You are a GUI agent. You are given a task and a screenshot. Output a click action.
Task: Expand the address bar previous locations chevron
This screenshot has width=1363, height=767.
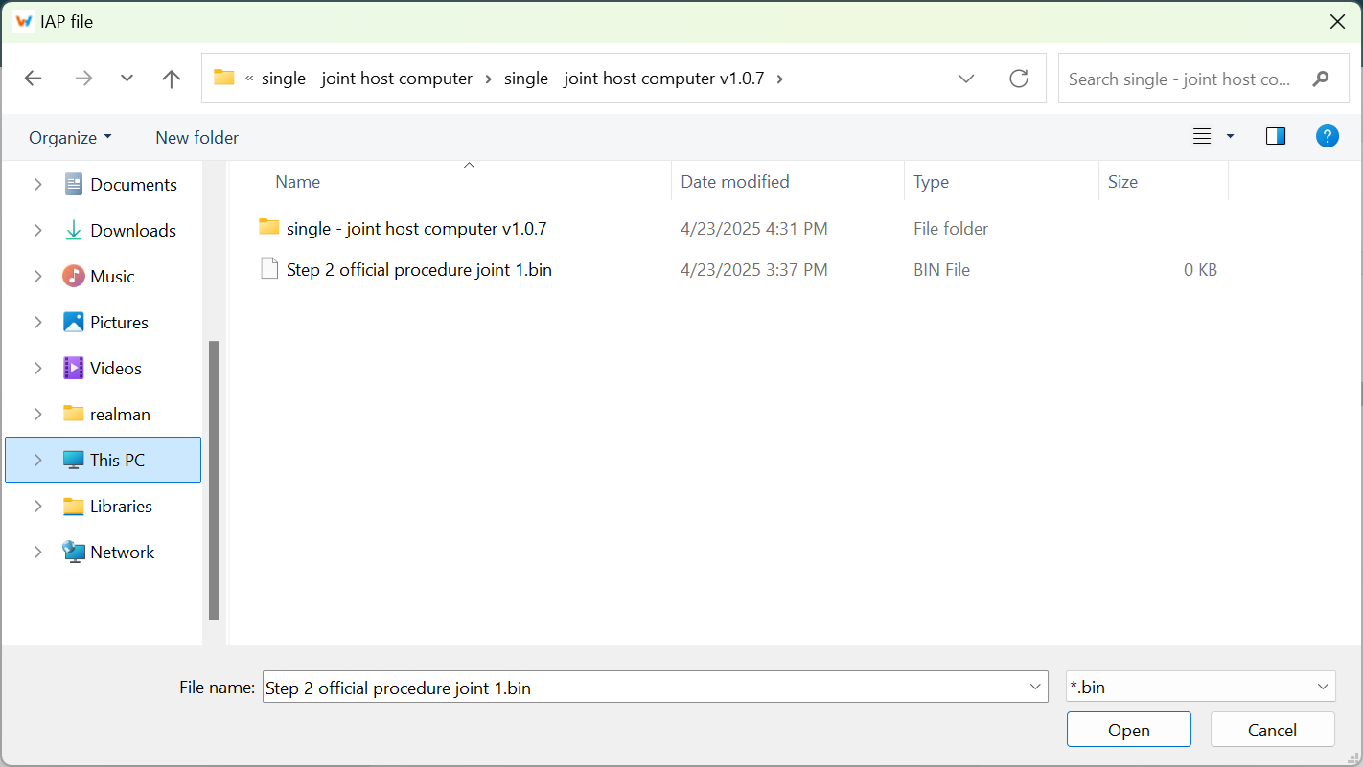[x=966, y=79]
